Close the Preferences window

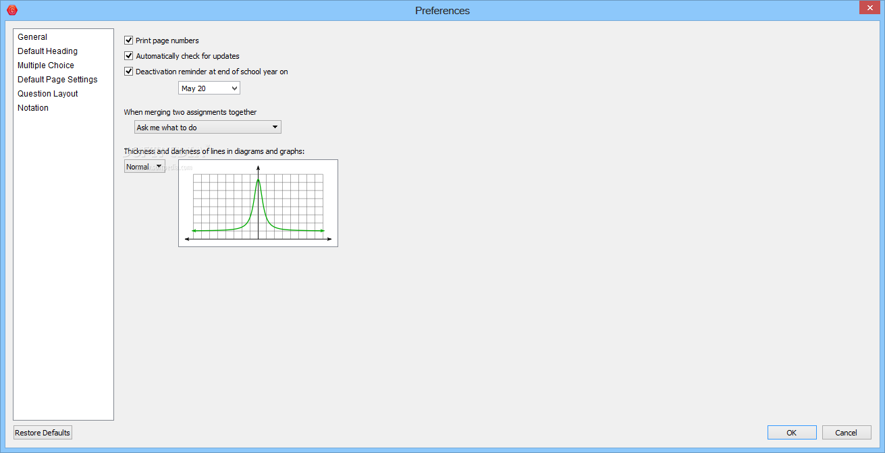[869, 7]
